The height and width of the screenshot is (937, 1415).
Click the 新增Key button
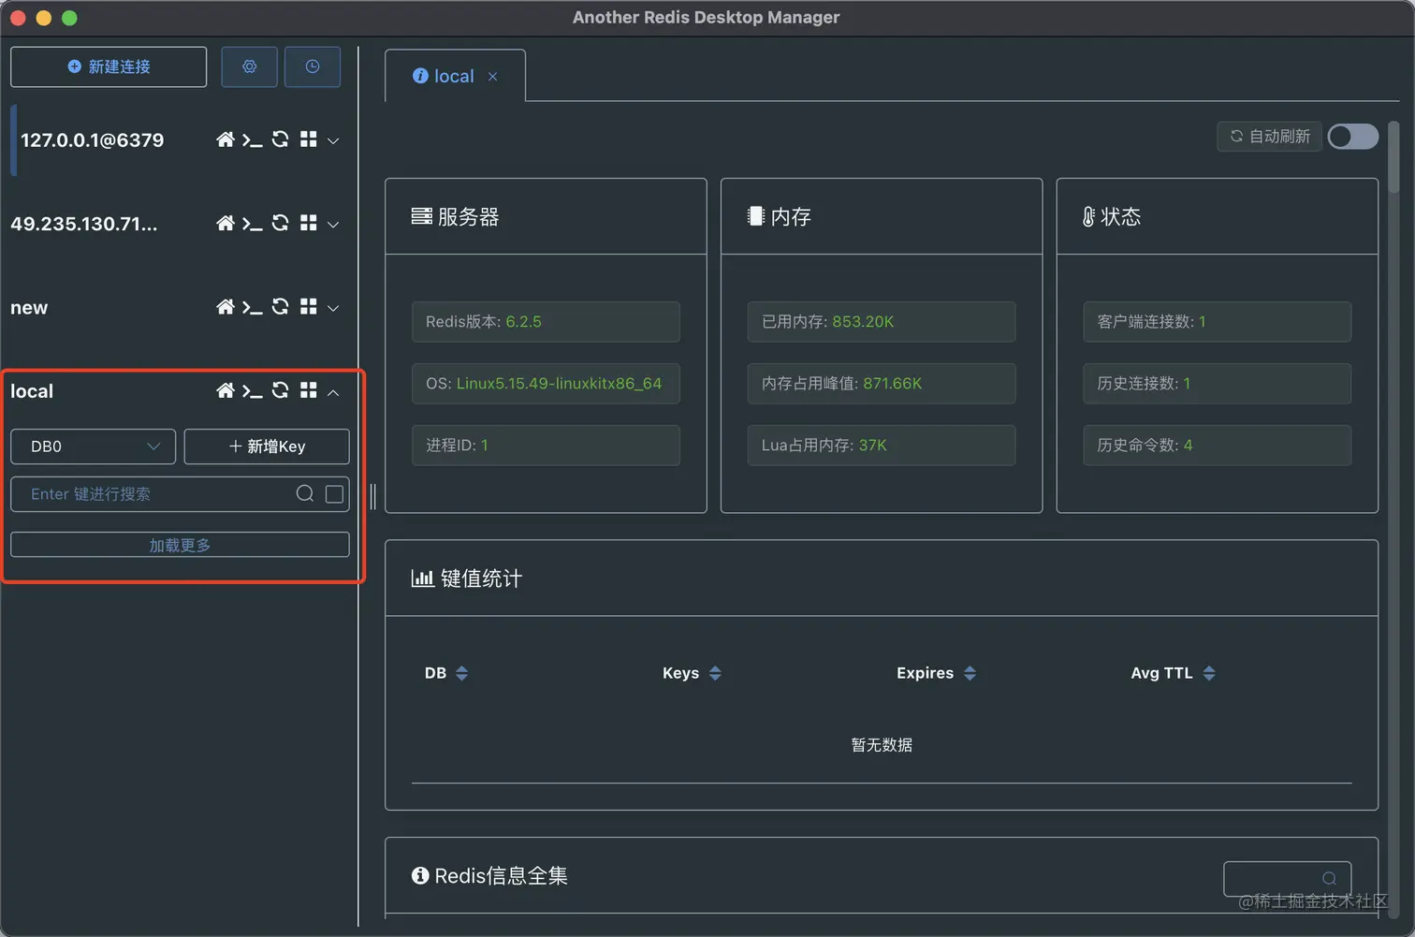click(x=267, y=447)
